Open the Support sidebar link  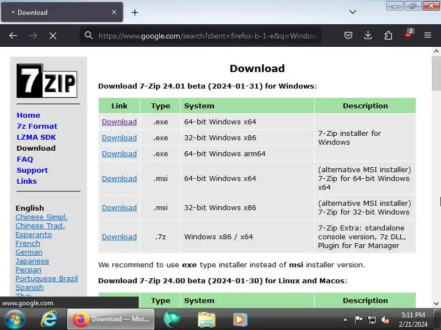pyautogui.click(x=33, y=170)
